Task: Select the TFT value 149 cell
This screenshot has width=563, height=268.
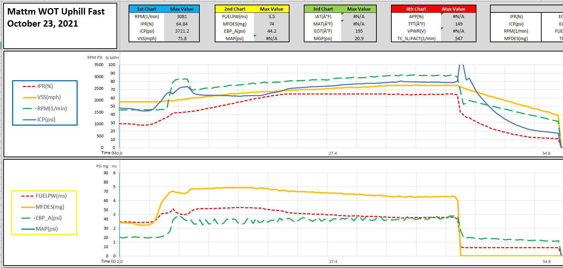Action: click(458, 24)
